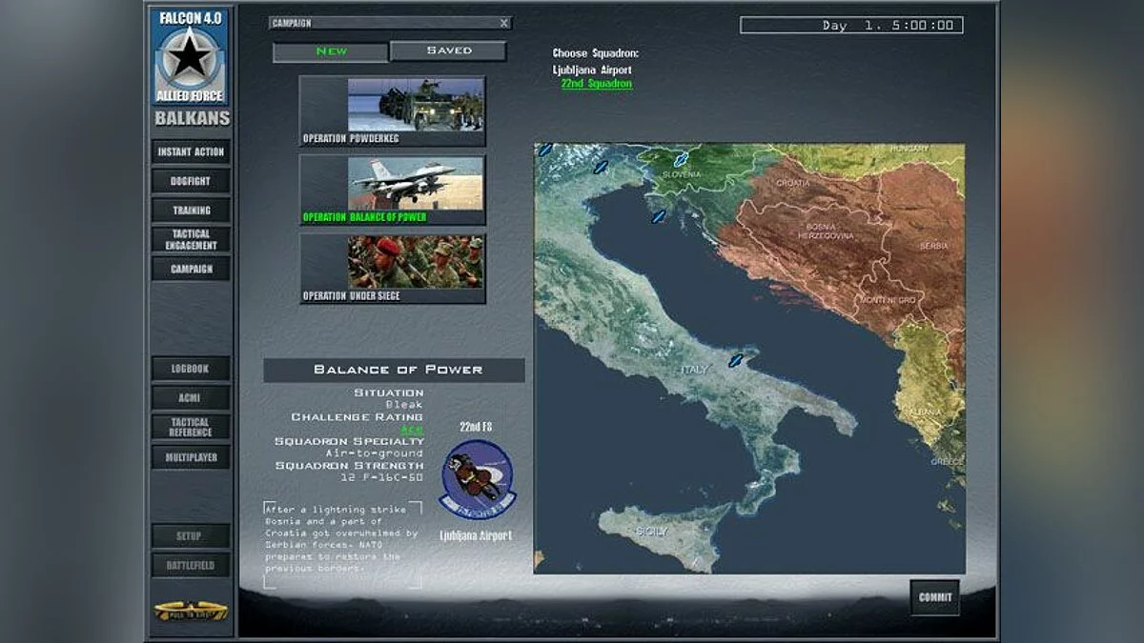Screen dimensions: 1144x643
Task: Open Instant Action from the sidebar
Action: click(x=191, y=151)
